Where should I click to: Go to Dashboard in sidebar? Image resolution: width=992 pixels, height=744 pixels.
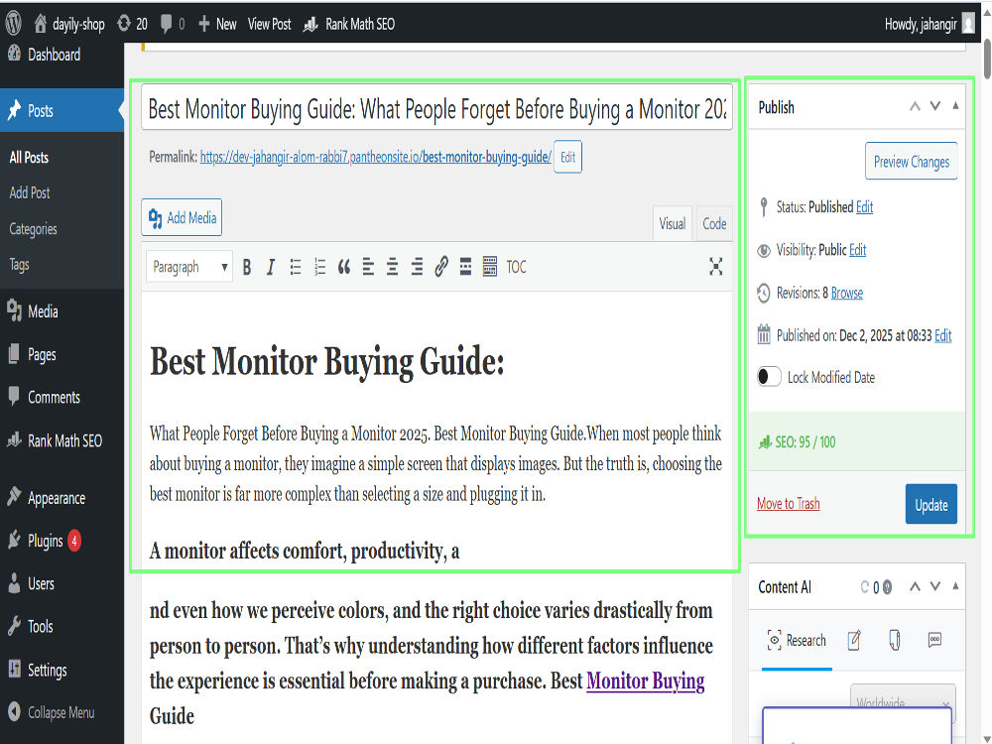(54, 55)
